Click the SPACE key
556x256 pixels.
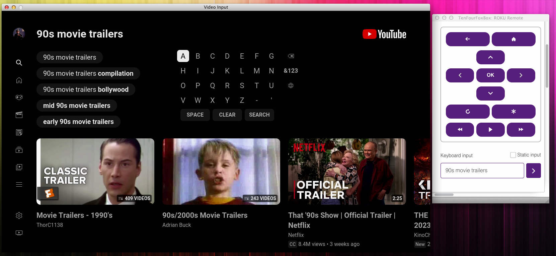[x=195, y=115]
